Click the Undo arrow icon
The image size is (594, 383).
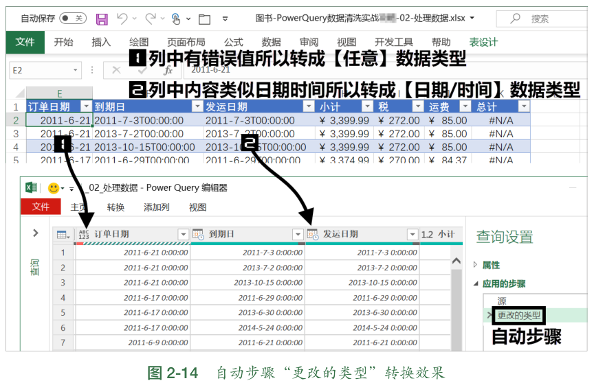(122, 18)
